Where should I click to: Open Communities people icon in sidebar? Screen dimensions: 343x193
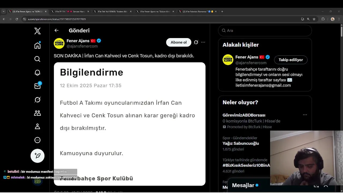[x=38, y=113]
